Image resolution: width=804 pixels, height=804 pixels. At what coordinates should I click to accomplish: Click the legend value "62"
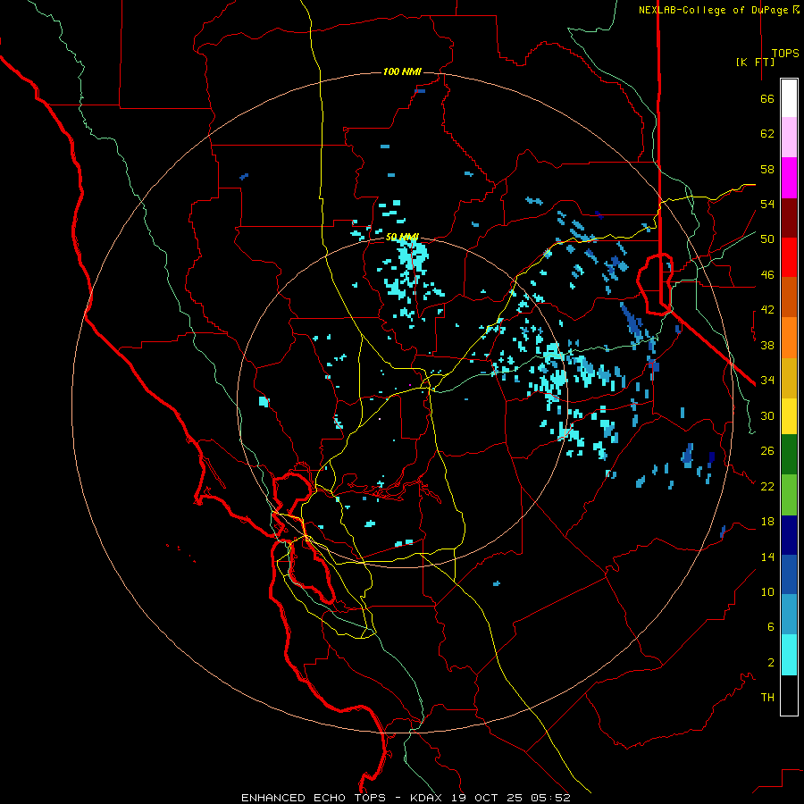coord(767,134)
